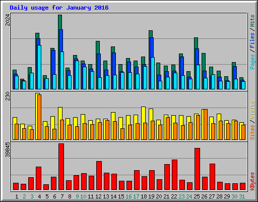Click day label 11 on x-axis
The height and width of the screenshot is (202, 258).
[x=91, y=196]
